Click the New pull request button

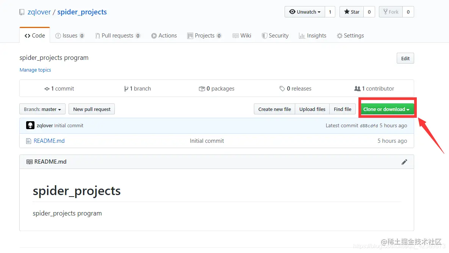[x=92, y=109]
